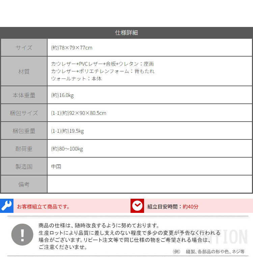Click the empty 備考 value cell
Screen dimensions: 253x257
click(149, 184)
